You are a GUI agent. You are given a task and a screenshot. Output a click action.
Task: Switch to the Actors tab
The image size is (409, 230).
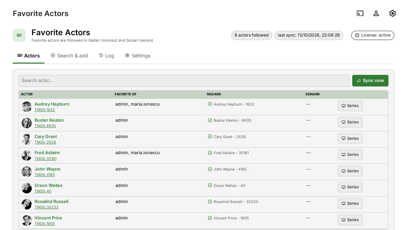[29, 56]
